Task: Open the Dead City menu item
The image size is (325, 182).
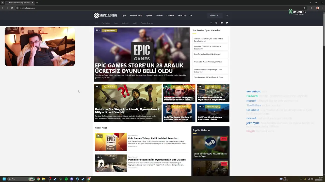Action: 182,15
